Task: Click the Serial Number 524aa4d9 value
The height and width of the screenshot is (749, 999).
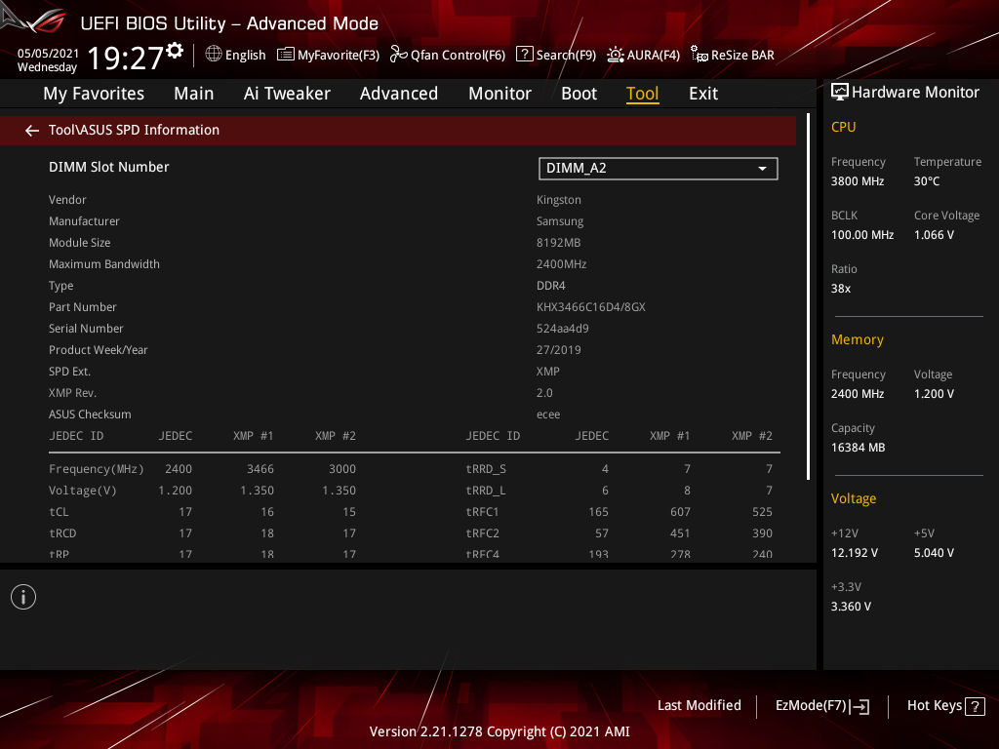Action: coord(563,329)
